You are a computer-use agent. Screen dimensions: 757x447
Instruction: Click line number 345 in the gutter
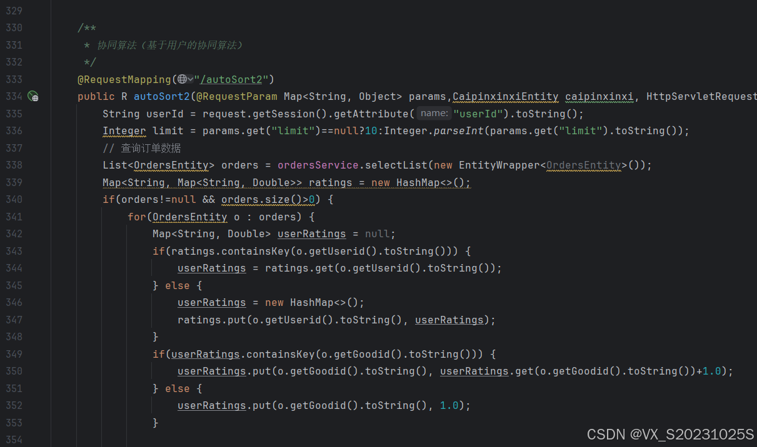click(14, 285)
